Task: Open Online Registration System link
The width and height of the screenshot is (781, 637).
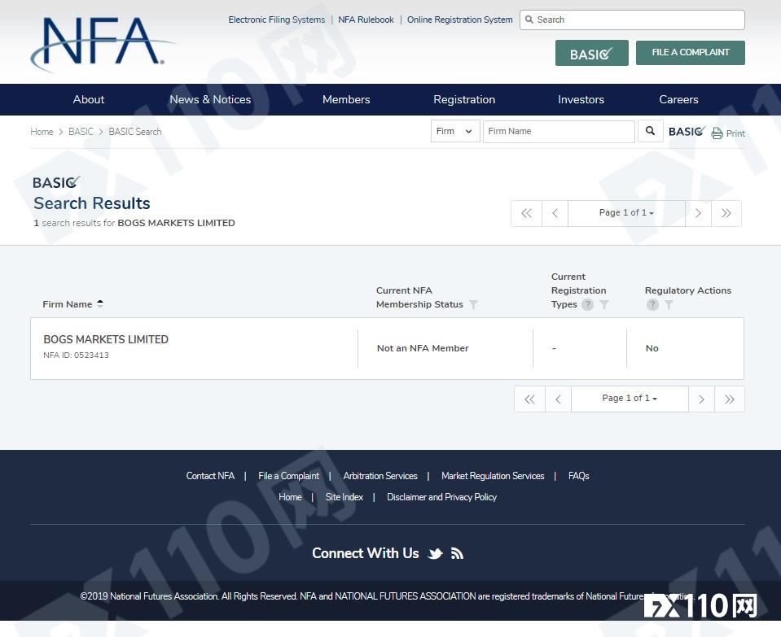Action: pyautogui.click(x=460, y=20)
